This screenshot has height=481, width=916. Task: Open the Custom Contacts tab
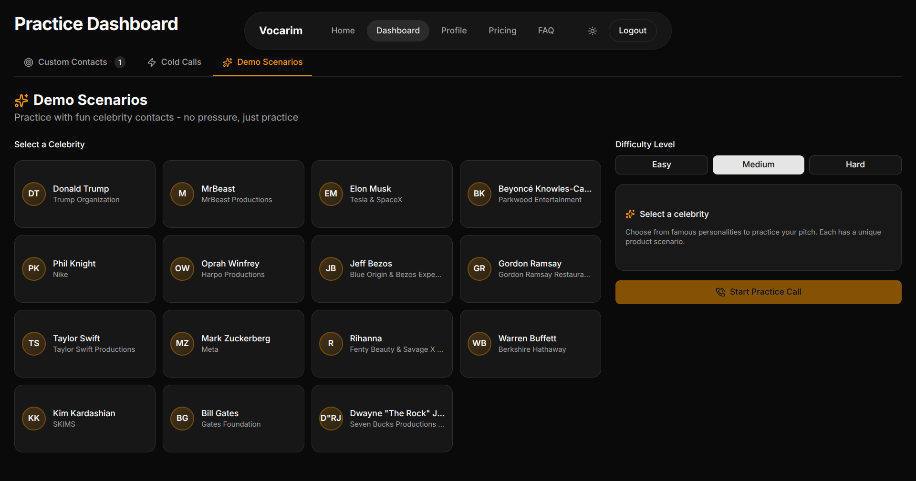pyautogui.click(x=75, y=62)
